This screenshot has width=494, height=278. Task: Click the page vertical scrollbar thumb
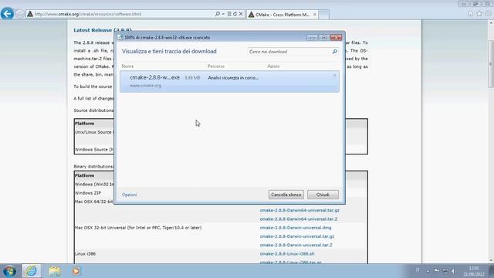tap(491, 64)
